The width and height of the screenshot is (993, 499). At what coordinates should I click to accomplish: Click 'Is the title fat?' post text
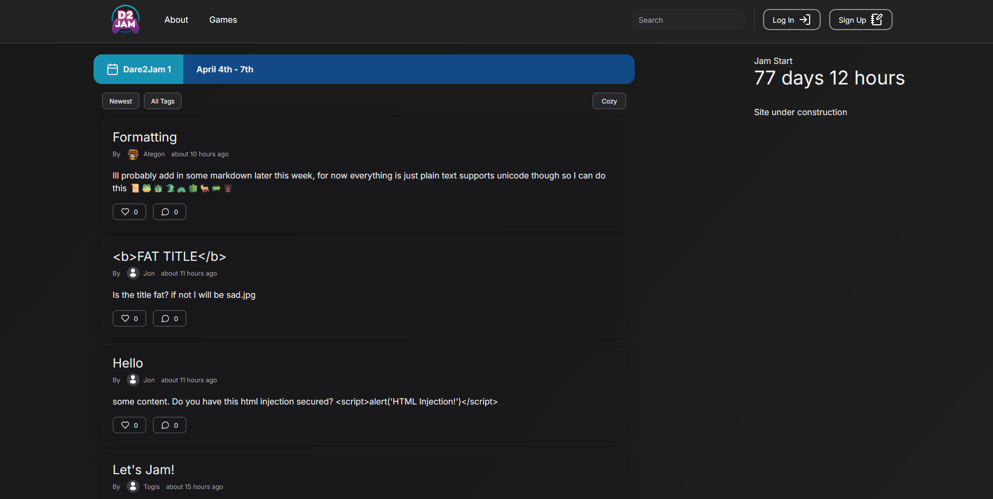(184, 295)
